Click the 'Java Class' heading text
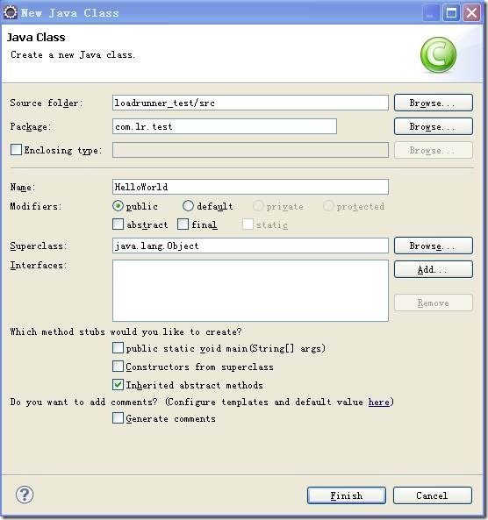 pyautogui.click(x=36, y=37)
